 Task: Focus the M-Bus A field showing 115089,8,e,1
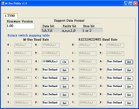[51, 62]
